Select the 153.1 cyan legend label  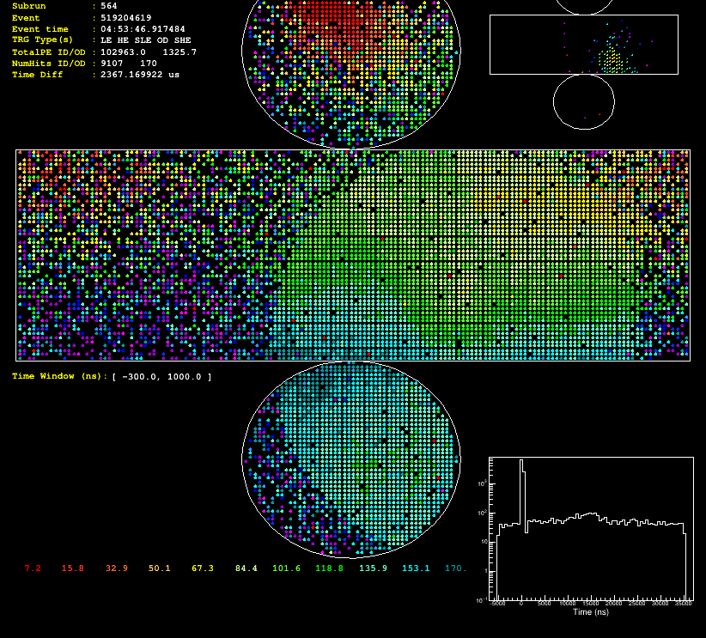(416, 568)
